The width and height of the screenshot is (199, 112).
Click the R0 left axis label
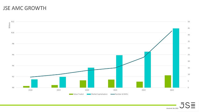[x=13, y=88]
